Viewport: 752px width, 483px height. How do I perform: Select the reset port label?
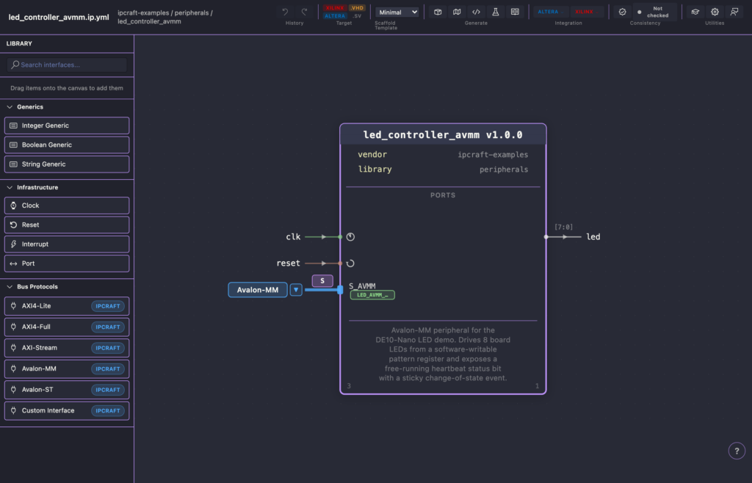288,263
